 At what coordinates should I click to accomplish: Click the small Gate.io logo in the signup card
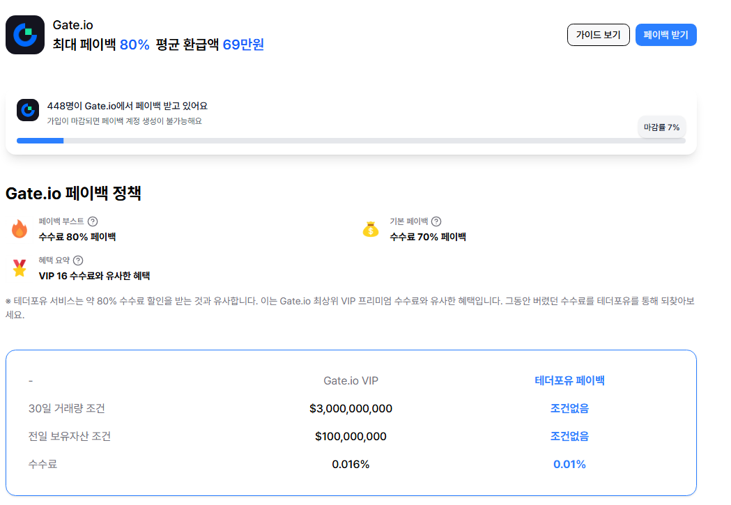click(28, 110)
